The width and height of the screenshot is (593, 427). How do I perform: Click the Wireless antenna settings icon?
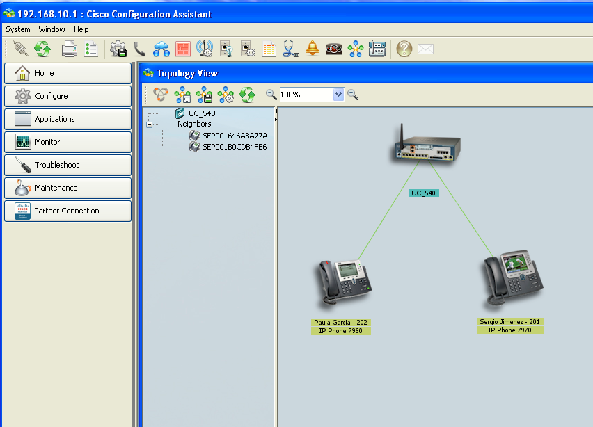[205, 49]
